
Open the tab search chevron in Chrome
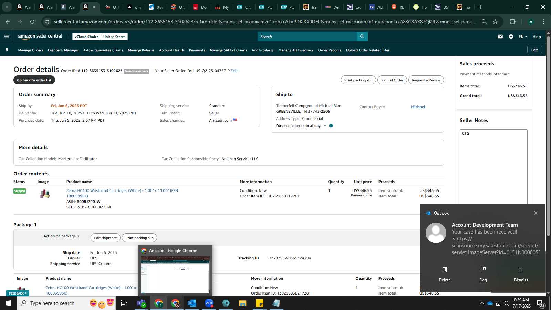coord(7,7)
